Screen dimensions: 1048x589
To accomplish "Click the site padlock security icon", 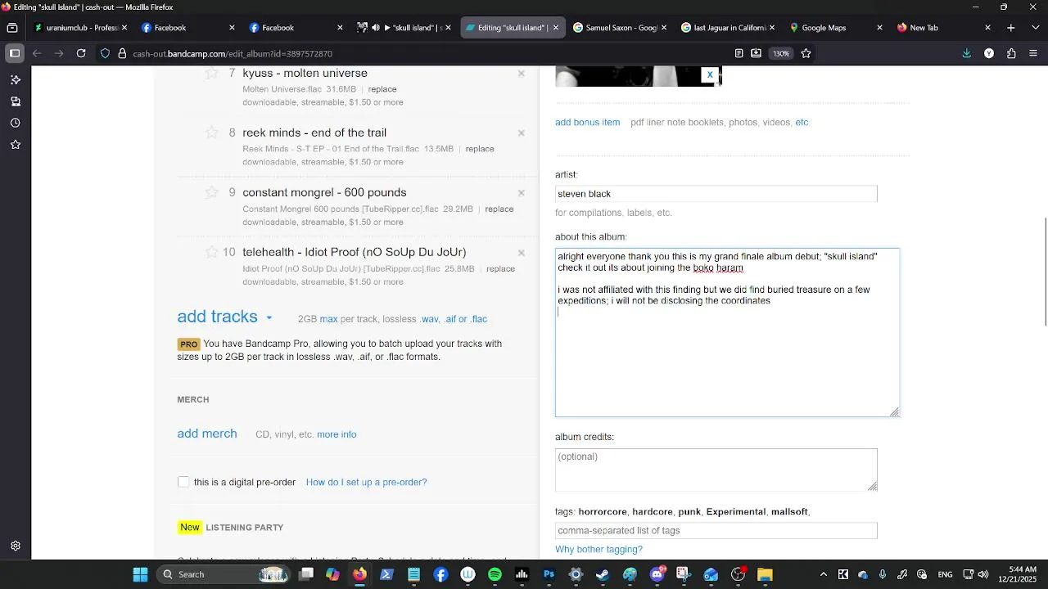I will click(122, 53).
